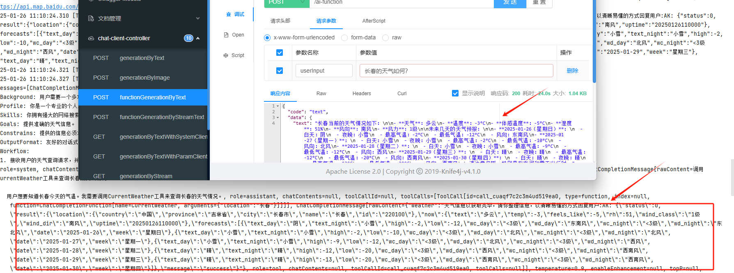Viewport: 734px width, 273px height.
Task: Click the 重置 reset button
Action: click(x=539, y=3)
